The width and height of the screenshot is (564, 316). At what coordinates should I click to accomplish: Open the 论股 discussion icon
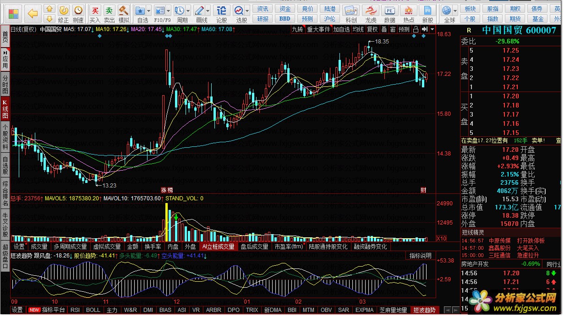click(x=221, y=10)
